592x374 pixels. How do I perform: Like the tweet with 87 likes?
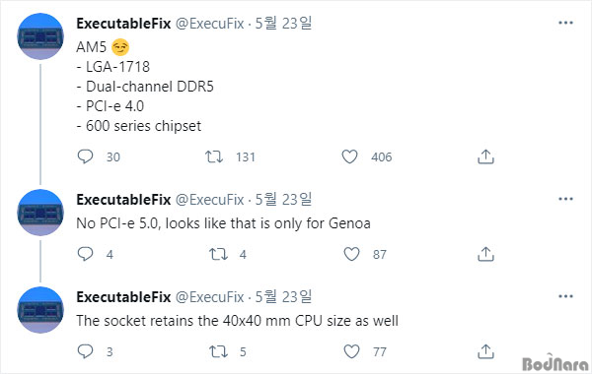coord(351,254)
